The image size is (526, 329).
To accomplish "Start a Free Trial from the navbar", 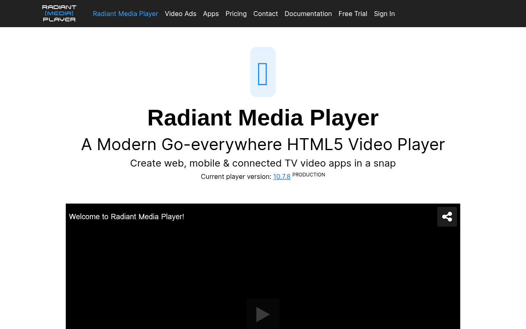I will tap(353, 14).
